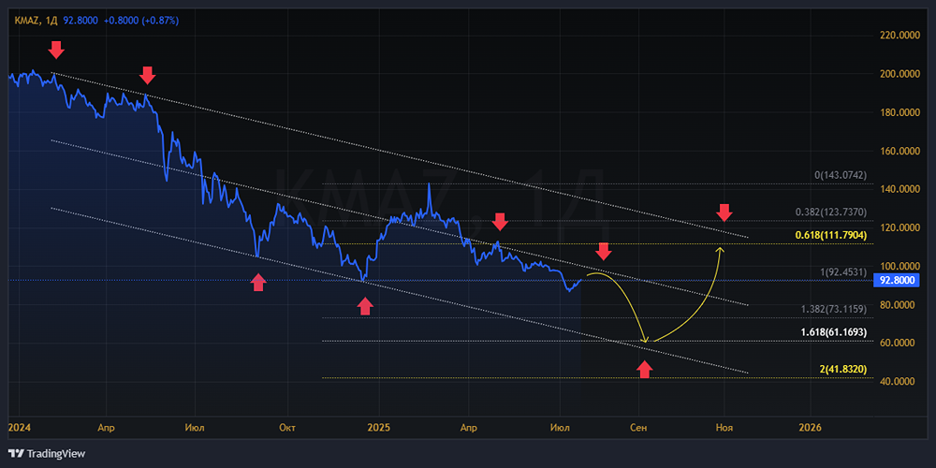Select the Сен label on the time axis

[x=638, y=428]
